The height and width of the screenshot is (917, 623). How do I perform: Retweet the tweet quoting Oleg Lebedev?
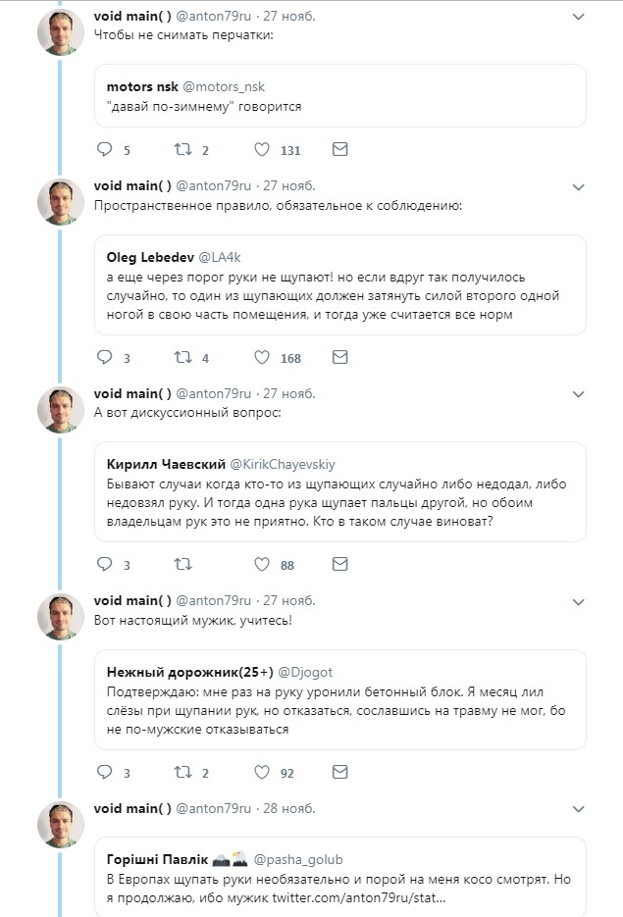(x=182, y=357)
